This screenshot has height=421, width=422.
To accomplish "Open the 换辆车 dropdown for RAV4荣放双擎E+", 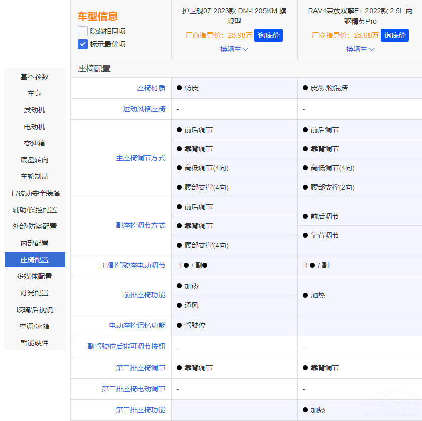I will (360, 50).
